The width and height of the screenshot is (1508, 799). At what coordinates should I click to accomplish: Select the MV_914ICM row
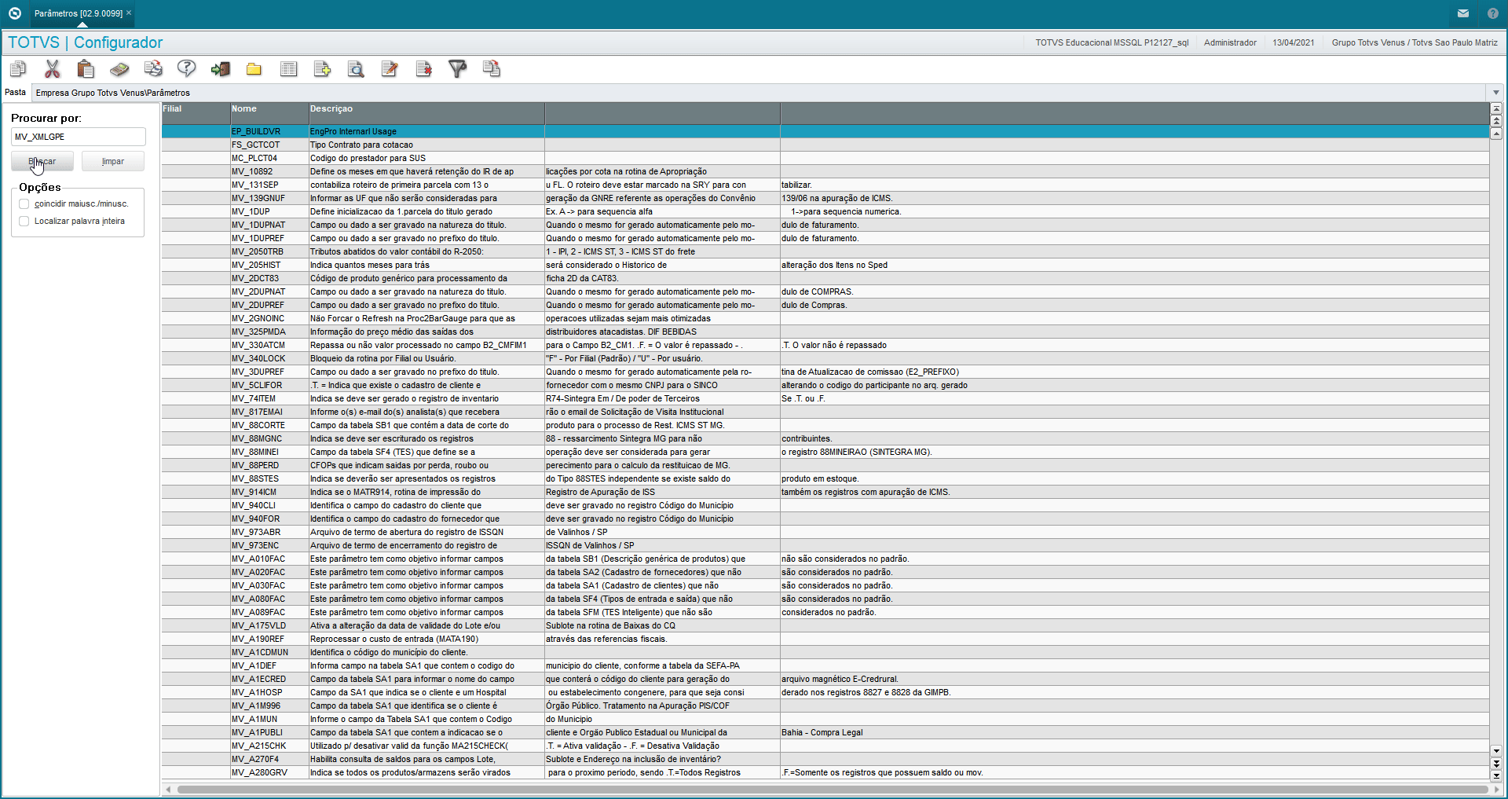[825, 493]
